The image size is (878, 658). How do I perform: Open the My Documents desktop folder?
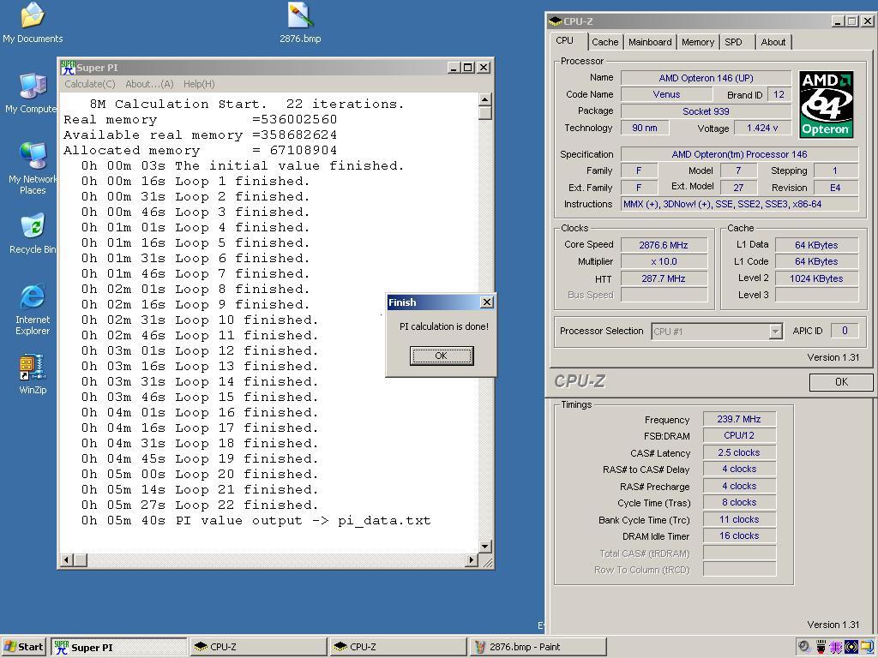(32, 16)
